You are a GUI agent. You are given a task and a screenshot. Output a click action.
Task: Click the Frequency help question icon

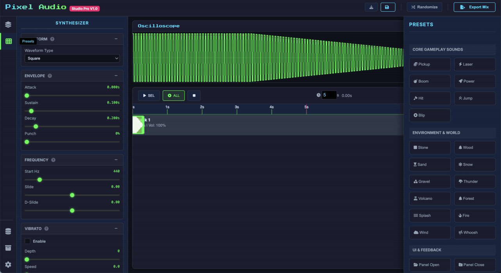[53, 160]
